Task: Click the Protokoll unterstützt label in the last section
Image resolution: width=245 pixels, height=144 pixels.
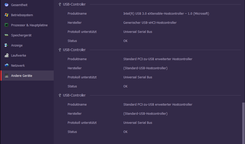Action: [x=82, y=123]
